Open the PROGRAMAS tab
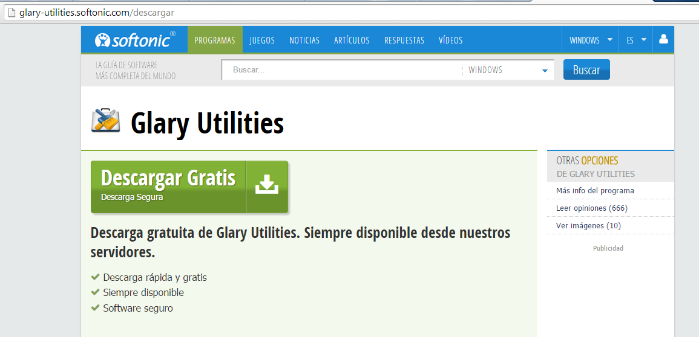The height and width of the screenshot is (337, 699). point(214,40)
